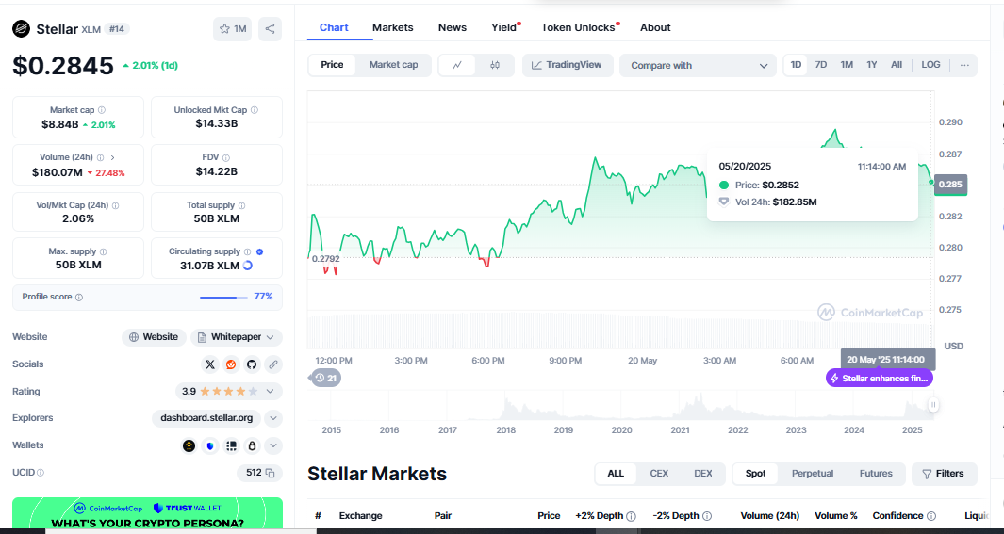1004x534 pixels.
Task: Set chart range to 1M
Action: 847,65
